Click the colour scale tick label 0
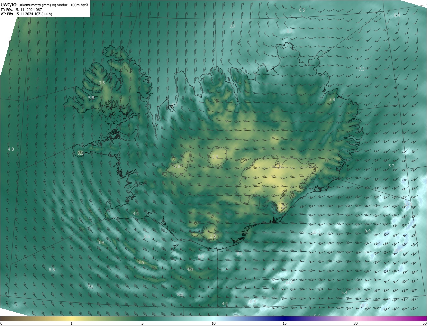This screenshot has height=326, width=427. click(x=1, y=323)
